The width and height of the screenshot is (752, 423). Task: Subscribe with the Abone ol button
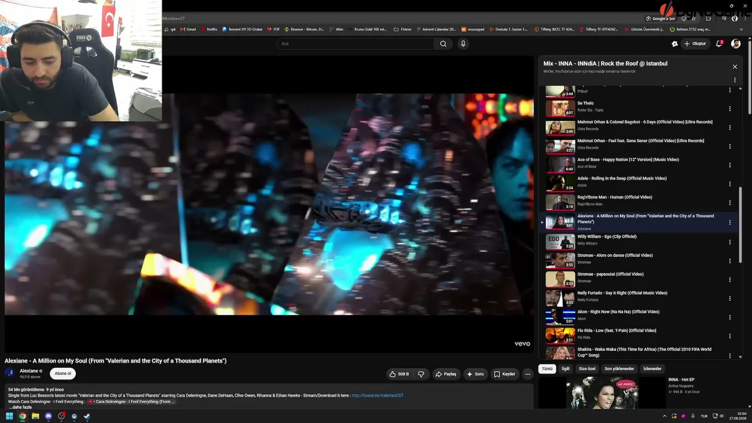click(63, 373)
